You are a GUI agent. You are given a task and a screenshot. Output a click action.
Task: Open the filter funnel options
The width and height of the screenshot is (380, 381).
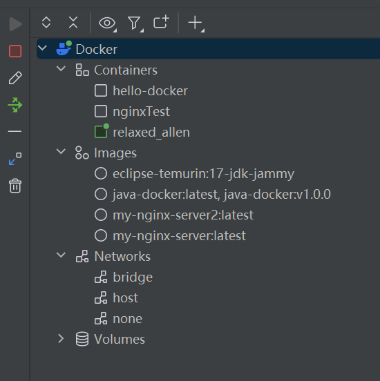click(x=135, y=23)
